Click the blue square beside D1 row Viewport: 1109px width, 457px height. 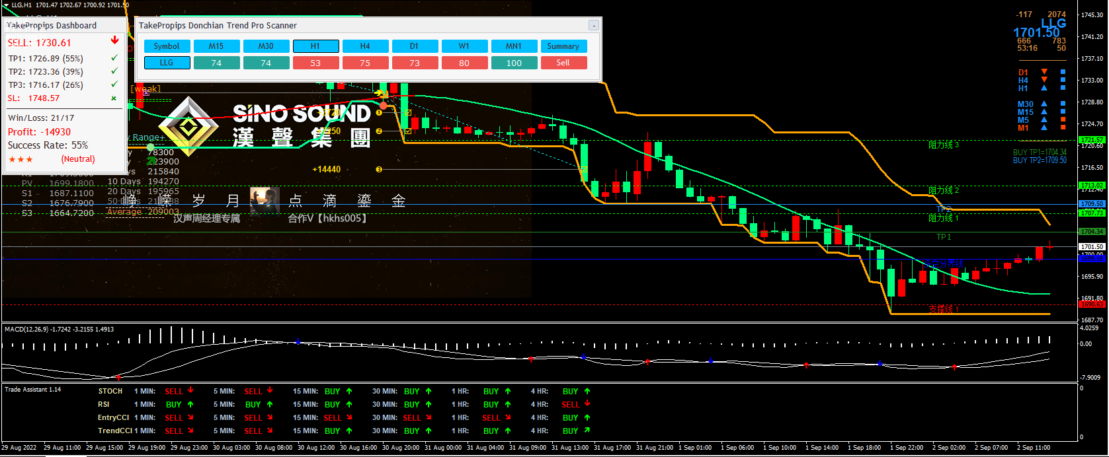[x=1063, y=72]
